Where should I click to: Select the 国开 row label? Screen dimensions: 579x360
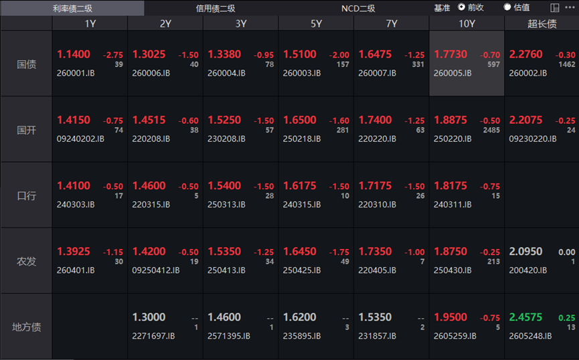click(27, 130)
